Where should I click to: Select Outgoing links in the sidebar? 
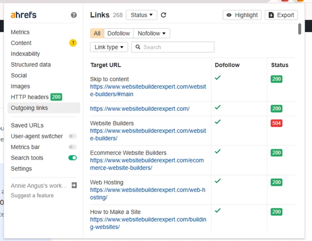[x=44, y=108]
